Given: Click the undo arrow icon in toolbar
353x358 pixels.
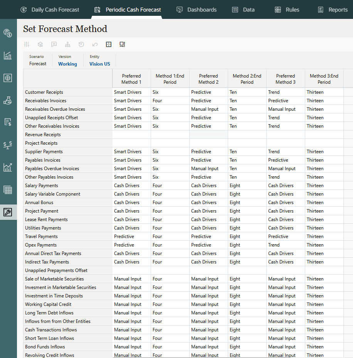Looking at the screenshot, I should coord(95,44).
